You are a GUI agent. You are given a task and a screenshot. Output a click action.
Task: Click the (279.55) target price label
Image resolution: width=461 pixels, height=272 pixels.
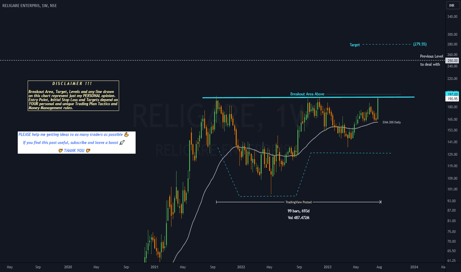coord(420,44)
